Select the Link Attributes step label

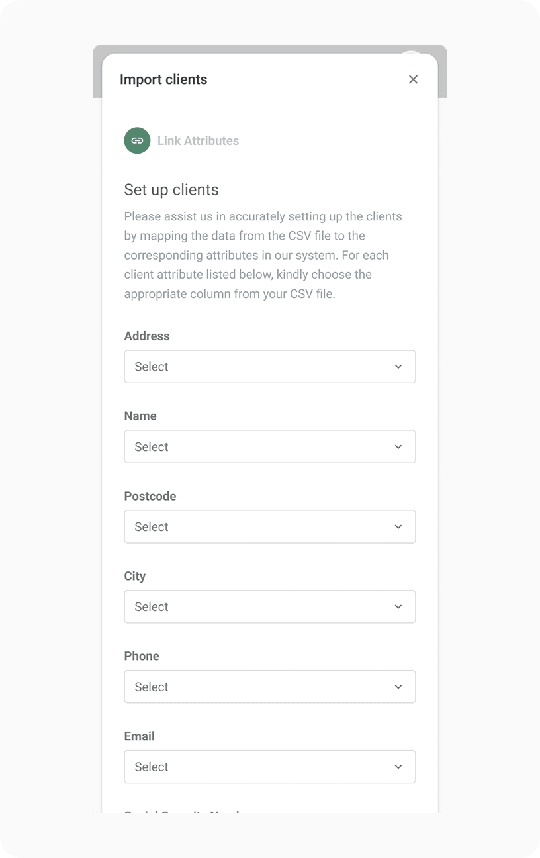(x=198, y=140)
